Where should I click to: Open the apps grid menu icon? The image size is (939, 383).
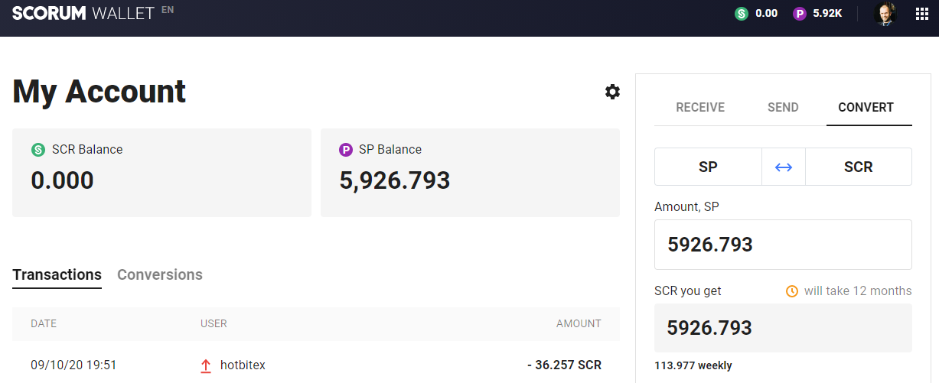[922, 14]
